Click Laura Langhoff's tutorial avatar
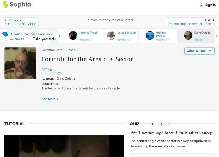 tap(111, 35)
